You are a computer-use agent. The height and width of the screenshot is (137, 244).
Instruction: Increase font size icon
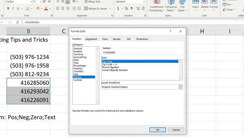tap(44, 2)
